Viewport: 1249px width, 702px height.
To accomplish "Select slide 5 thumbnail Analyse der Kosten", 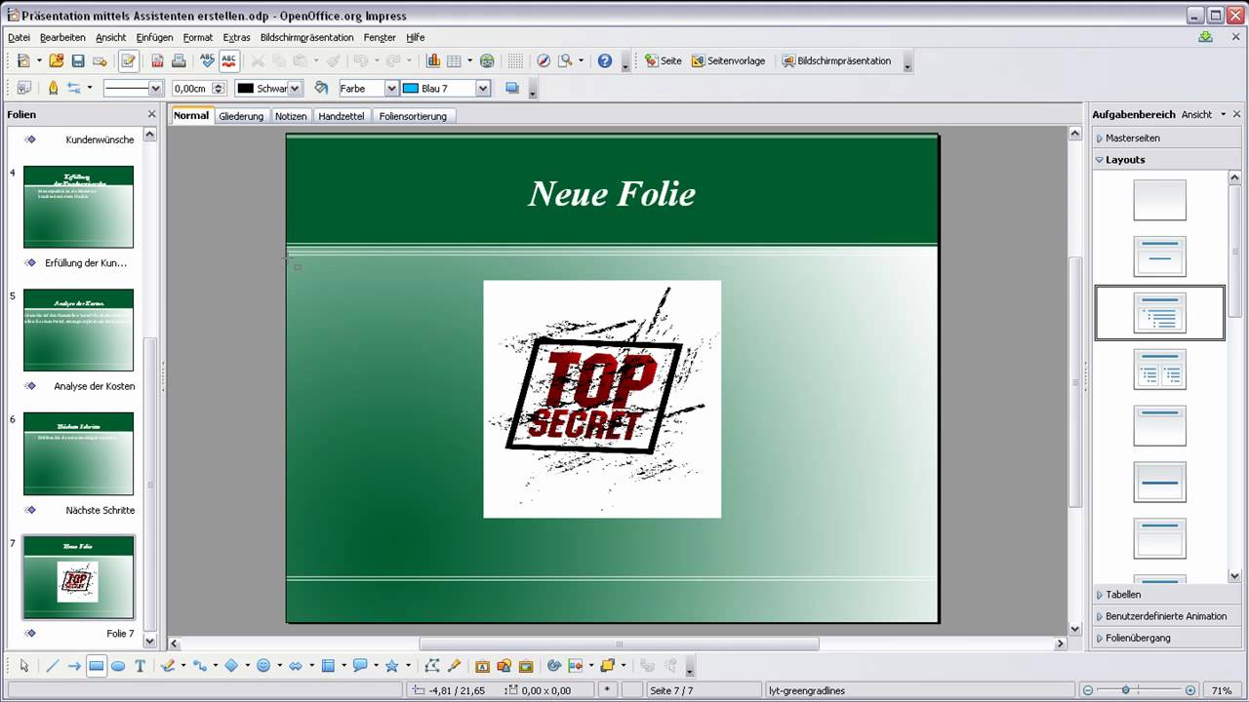I will coord(78,330).
